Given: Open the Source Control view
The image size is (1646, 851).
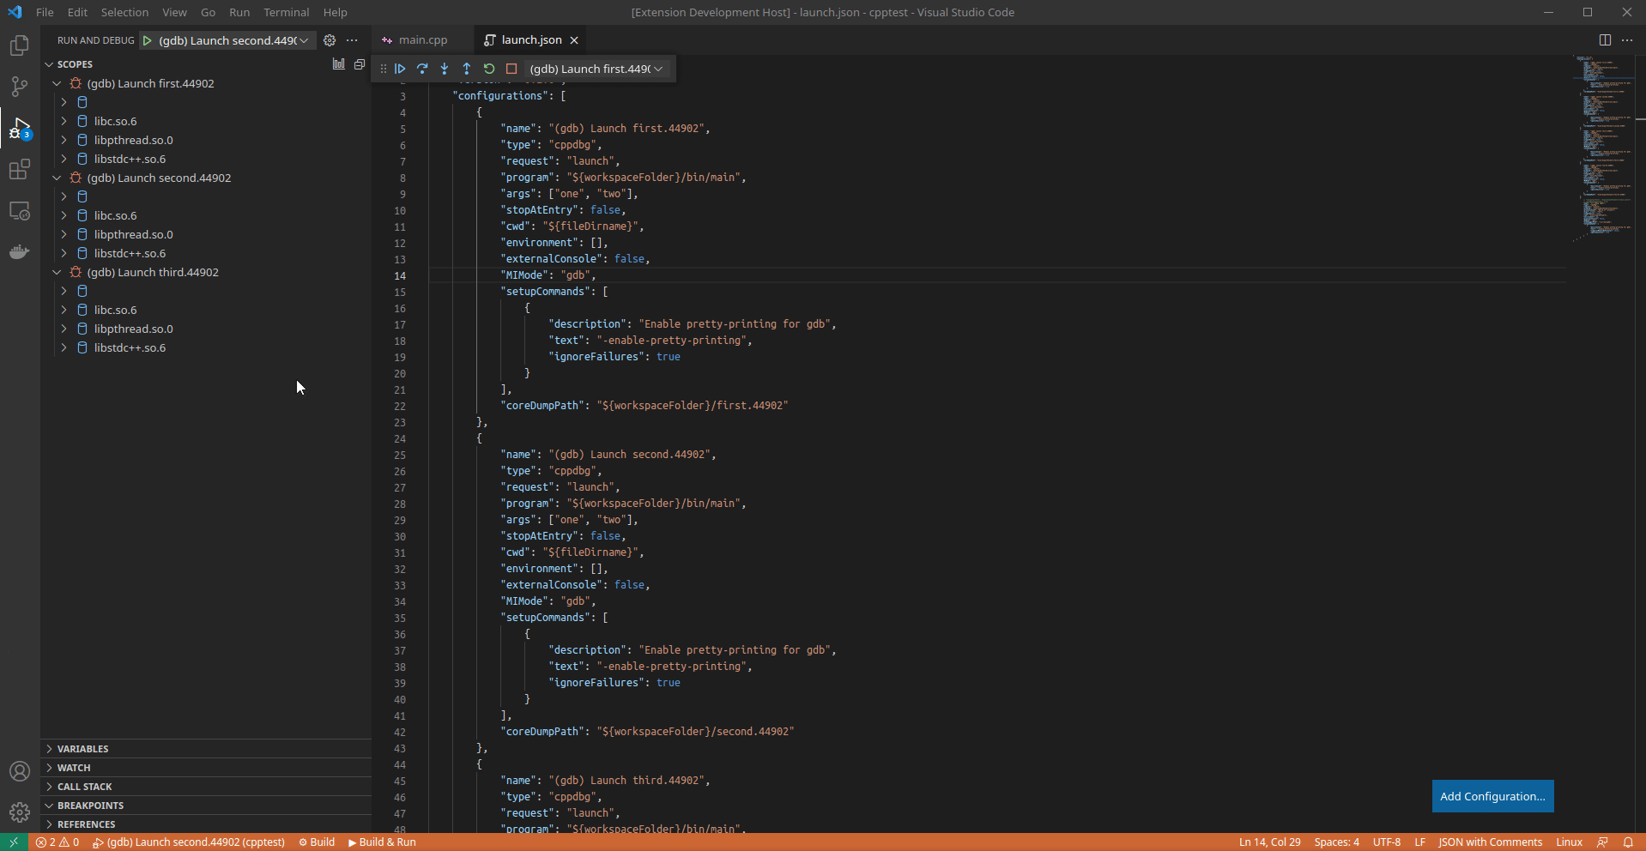Looking at the screenshot, I should [x=20, y=87].
